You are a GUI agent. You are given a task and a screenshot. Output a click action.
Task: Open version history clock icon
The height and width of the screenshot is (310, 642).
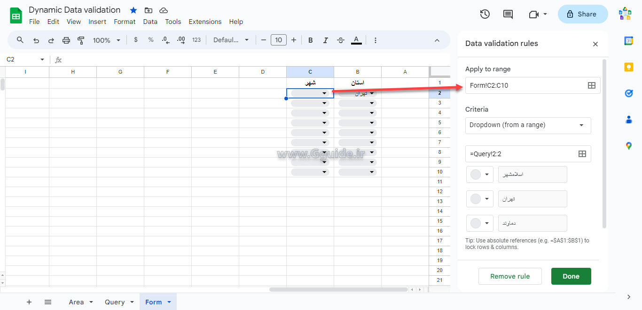pos(485,14)
